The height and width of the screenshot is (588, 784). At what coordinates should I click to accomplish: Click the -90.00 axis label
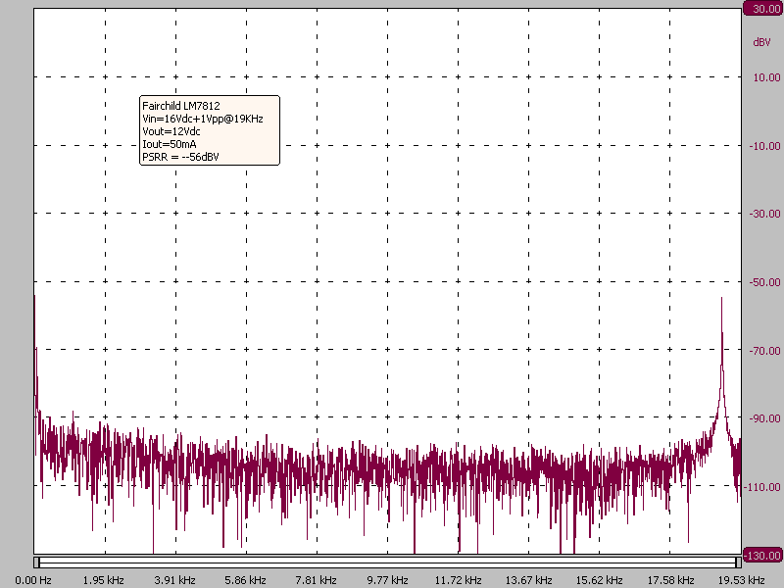[764, 418]
